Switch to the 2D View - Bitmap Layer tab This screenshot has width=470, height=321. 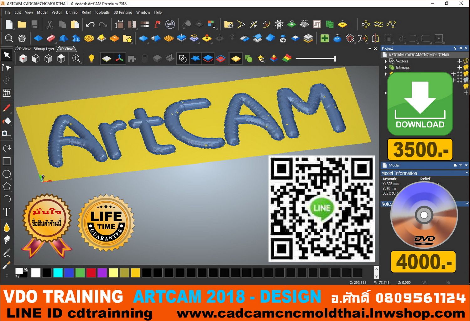click(35, 49)
